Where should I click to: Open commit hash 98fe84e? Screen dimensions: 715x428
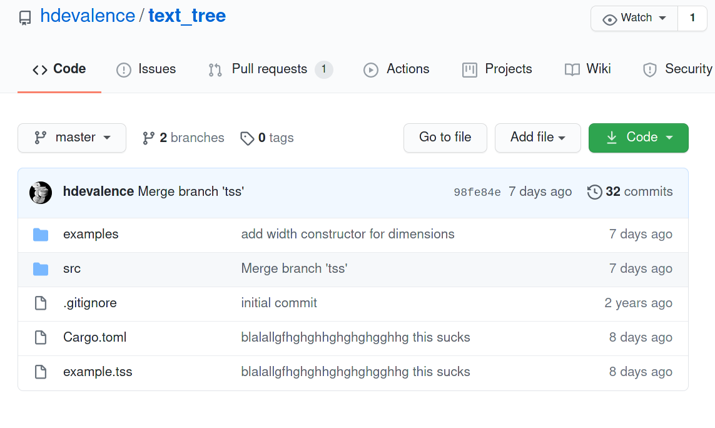pos(477,192)
